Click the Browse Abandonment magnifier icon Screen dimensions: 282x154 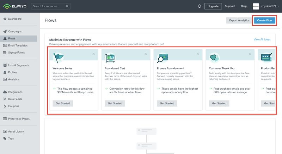(x=162, y=58)
